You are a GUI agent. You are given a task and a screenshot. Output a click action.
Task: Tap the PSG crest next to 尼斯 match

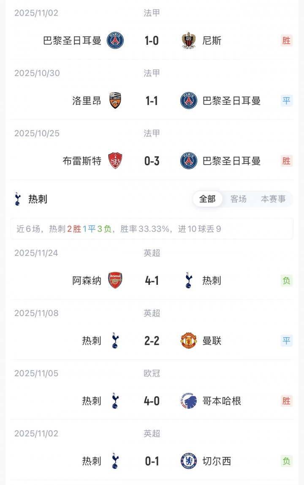(115, 41)
